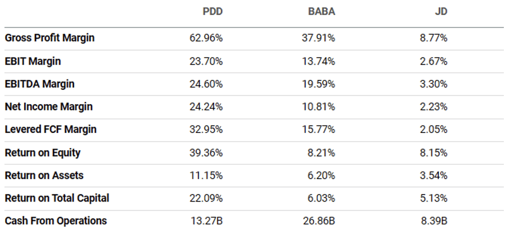
Task: Click the PDD column header
Action: tap(212, 12)
